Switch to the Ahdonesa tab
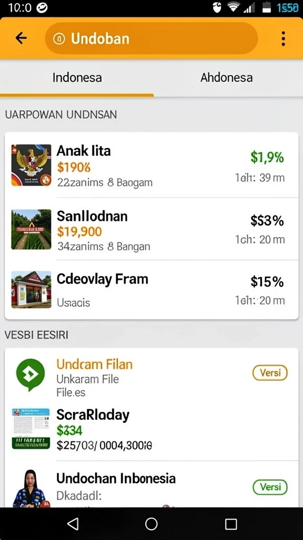Image resolution: width=303 pixels, height=540 pixels. click(226, 78)
